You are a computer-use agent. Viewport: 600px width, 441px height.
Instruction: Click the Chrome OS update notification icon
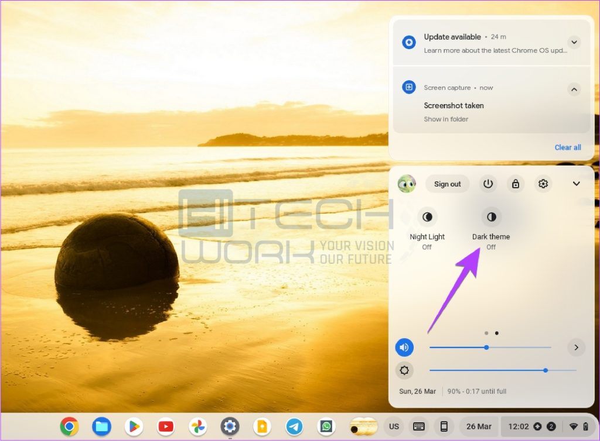pos(408,42)
